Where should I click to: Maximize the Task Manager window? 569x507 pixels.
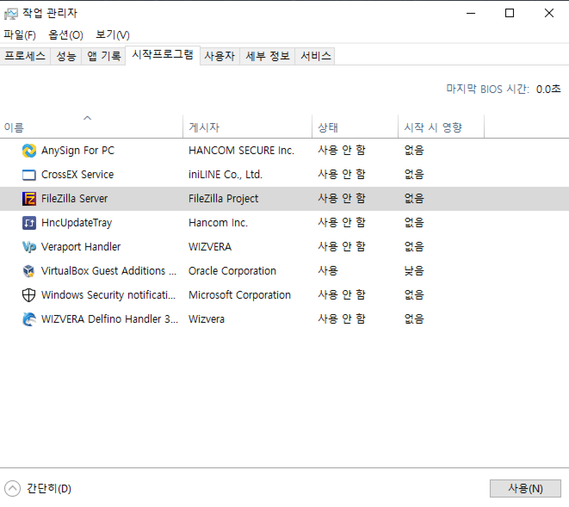tap(510, 13)
